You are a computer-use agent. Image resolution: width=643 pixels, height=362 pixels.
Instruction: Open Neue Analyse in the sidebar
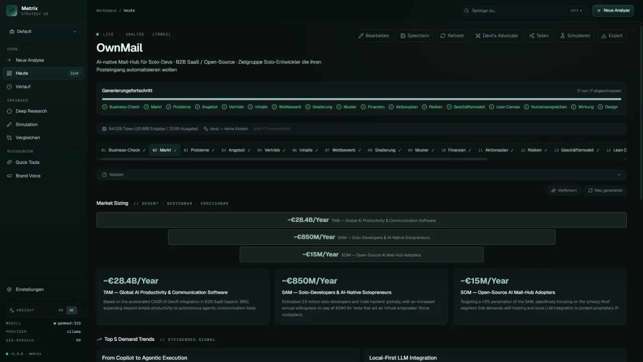43,60
